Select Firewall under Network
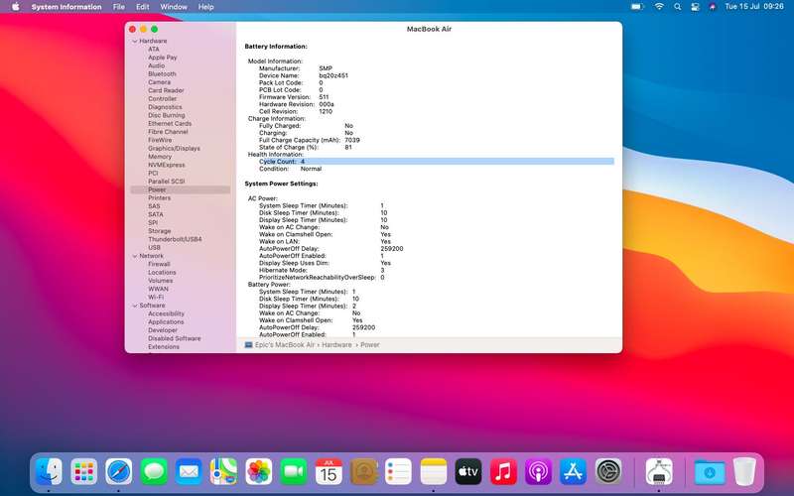 click(x=159, y=264)
